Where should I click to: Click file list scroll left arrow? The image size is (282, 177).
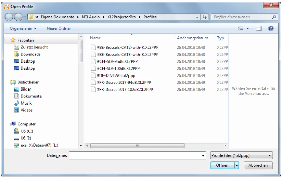click(x=87, y=145)
